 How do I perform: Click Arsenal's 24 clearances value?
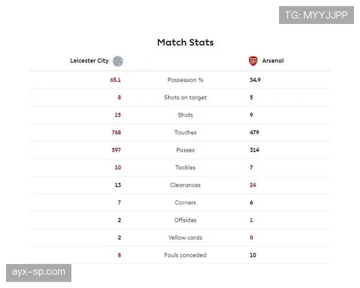pyautogui.click(x=253, y=185)
